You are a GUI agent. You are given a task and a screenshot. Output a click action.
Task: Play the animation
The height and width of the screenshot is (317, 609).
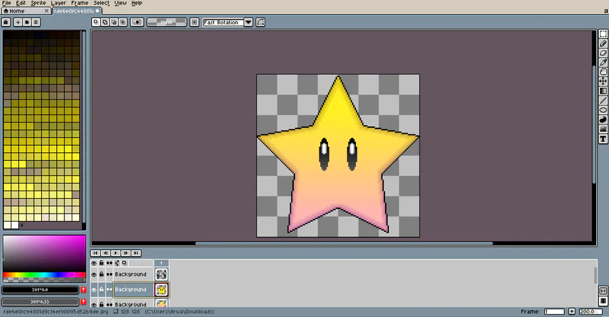[116, 253]
